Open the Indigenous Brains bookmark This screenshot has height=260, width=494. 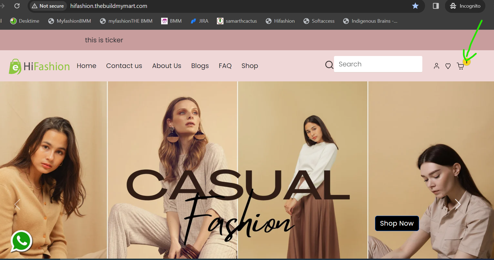pyautogui.click(x=370, y=21)
